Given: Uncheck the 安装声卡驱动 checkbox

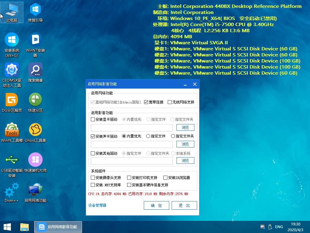Looking at the screenshot, I should (93, 136).
